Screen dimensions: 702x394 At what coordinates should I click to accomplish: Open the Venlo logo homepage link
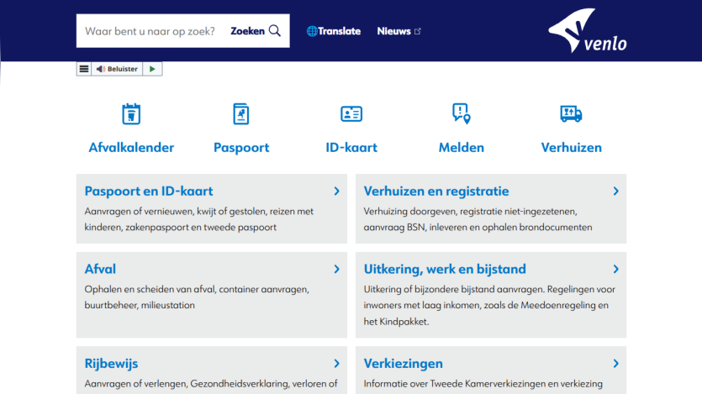click(x=588, y=30)
